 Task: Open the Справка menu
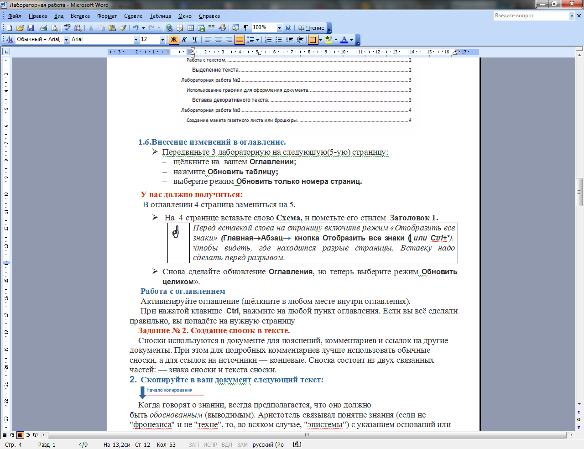click(x=209, y=16)
